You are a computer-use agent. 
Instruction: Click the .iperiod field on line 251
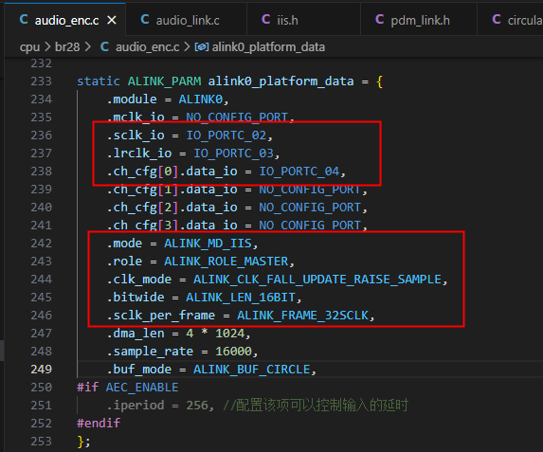136,406
